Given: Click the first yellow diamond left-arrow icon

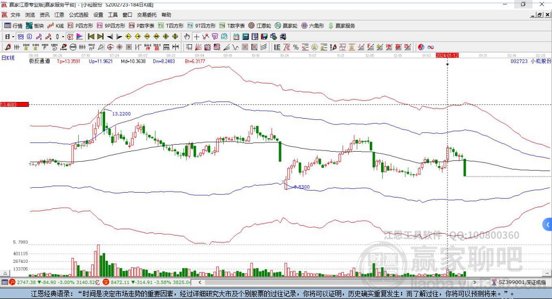Looking at the screenshot, I should 128,37.
